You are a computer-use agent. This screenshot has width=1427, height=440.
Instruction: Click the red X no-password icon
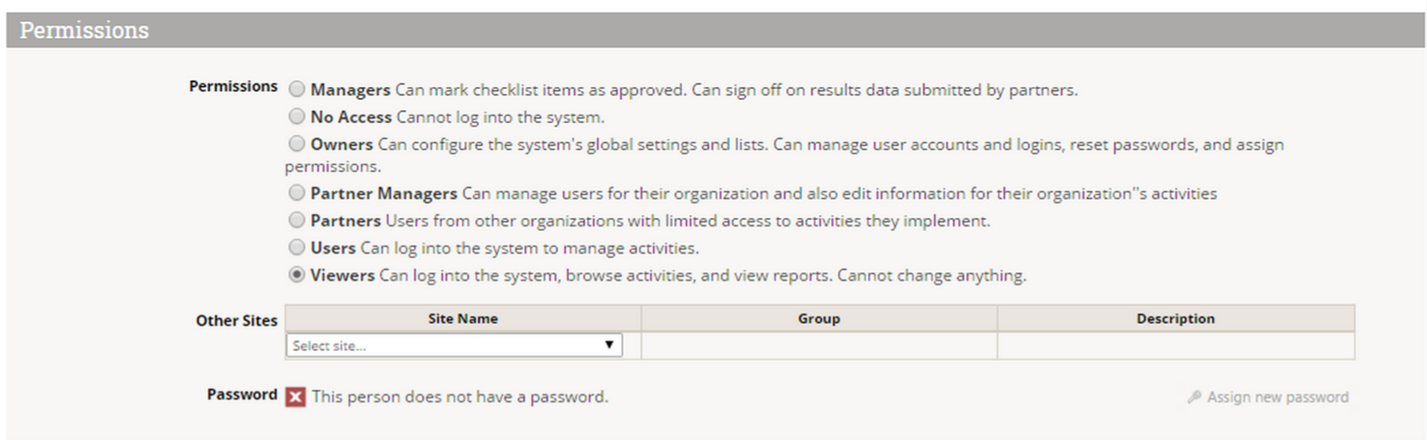pos(296,397)
